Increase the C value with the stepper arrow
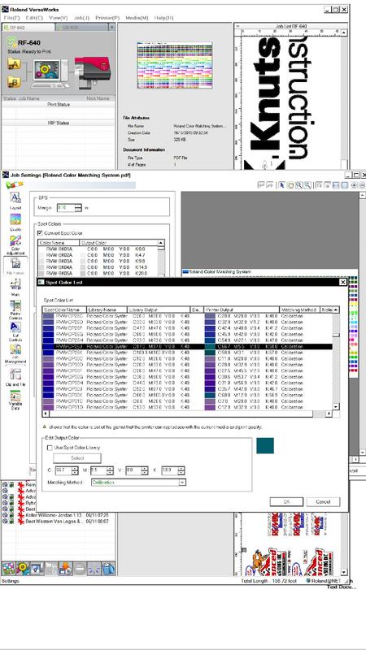 coord(74,469)
